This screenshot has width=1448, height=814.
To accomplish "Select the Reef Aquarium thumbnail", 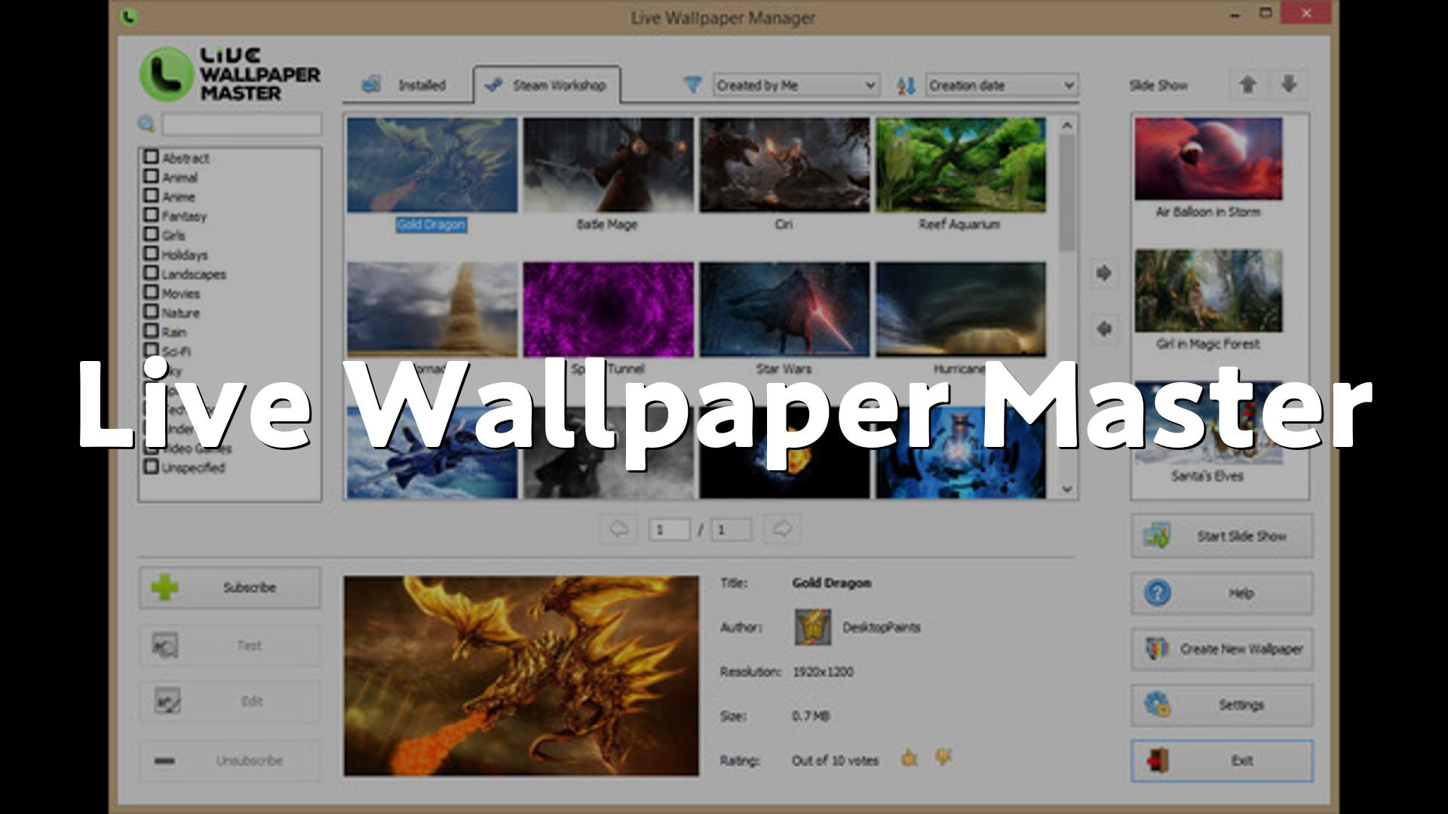I will coord(961,165).
